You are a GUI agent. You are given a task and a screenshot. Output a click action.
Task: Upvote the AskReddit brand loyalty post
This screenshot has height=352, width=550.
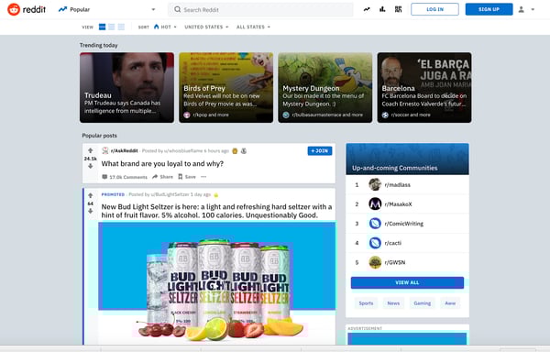[x=91, y=150]
